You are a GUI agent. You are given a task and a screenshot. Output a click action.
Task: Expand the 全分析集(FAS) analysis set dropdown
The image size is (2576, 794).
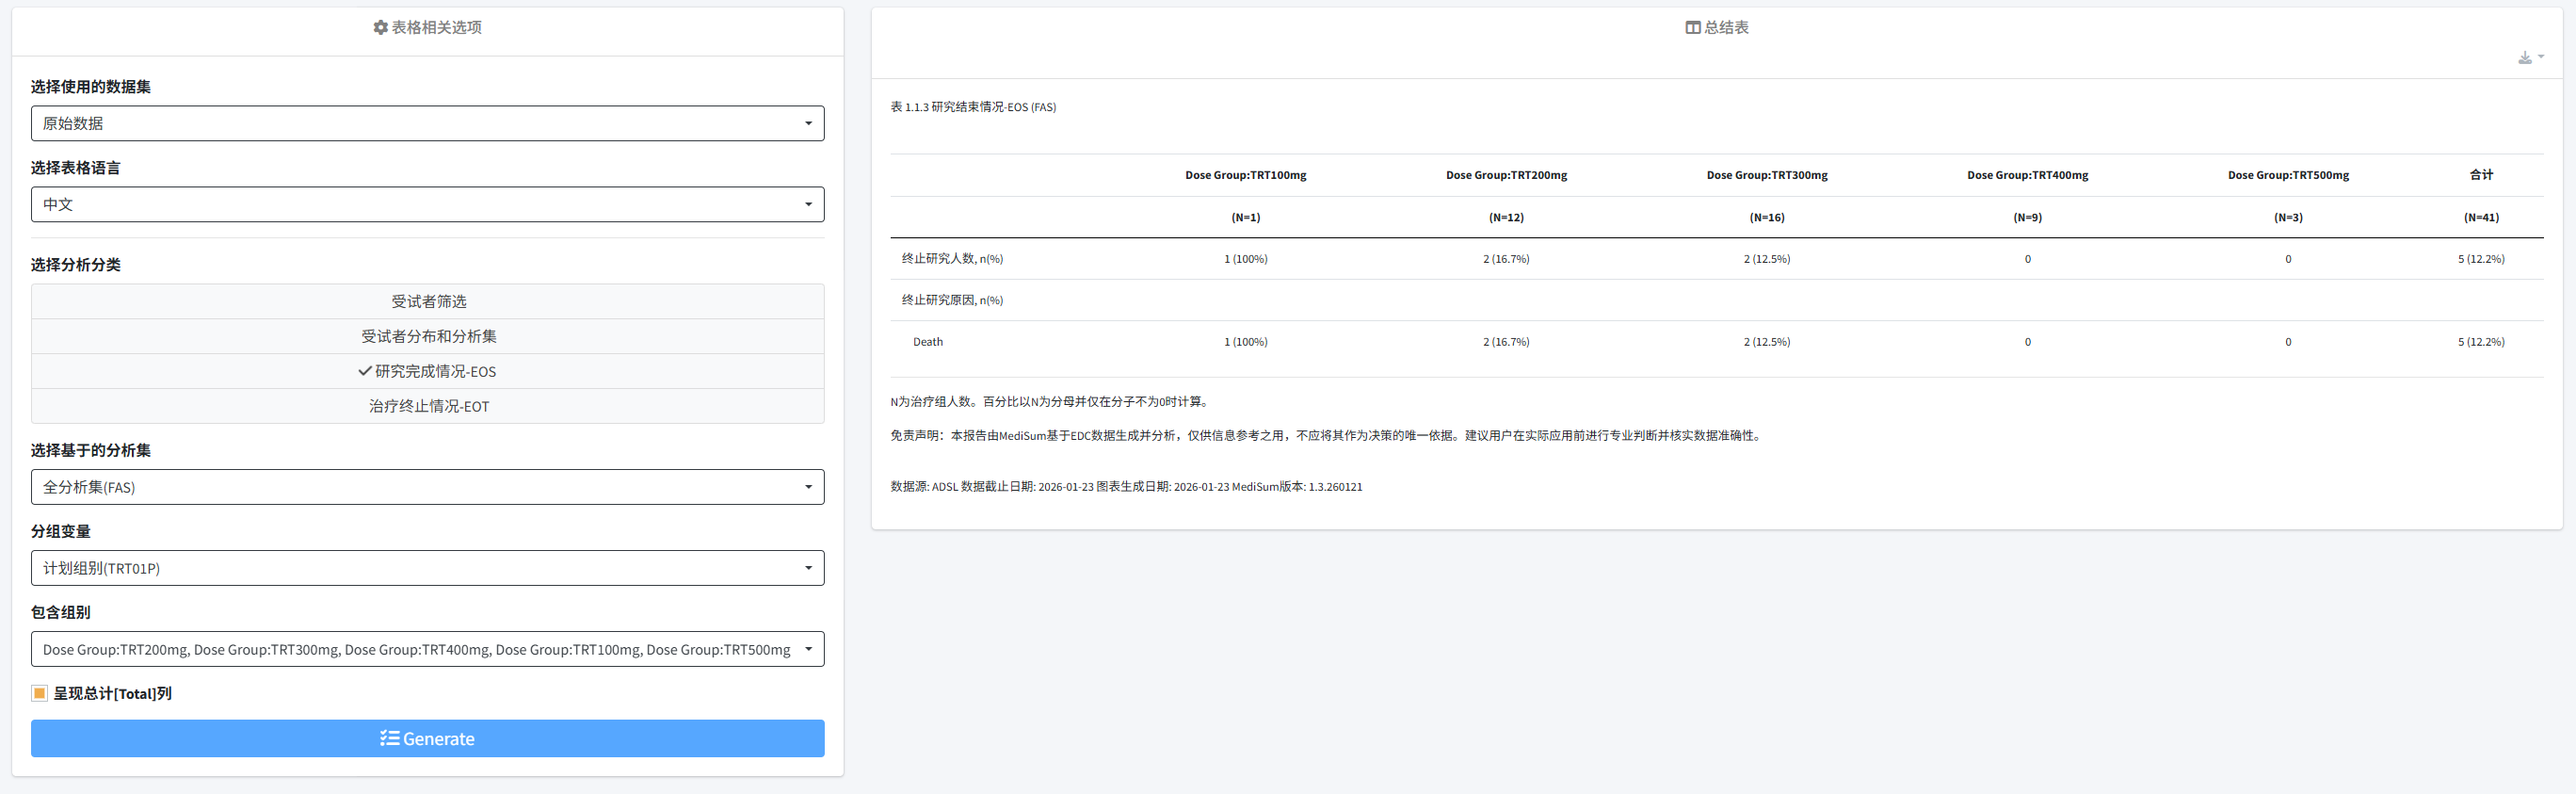427,487
